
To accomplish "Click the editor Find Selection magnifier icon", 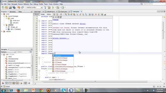I will [x=66, y=14].
